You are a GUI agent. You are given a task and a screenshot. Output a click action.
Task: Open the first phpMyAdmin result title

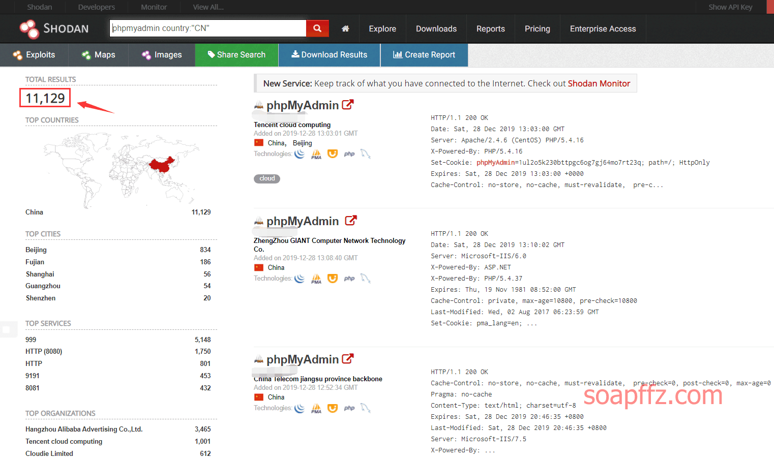click(303, 105)
